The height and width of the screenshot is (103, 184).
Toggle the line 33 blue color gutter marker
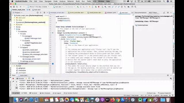coord(53,64)
